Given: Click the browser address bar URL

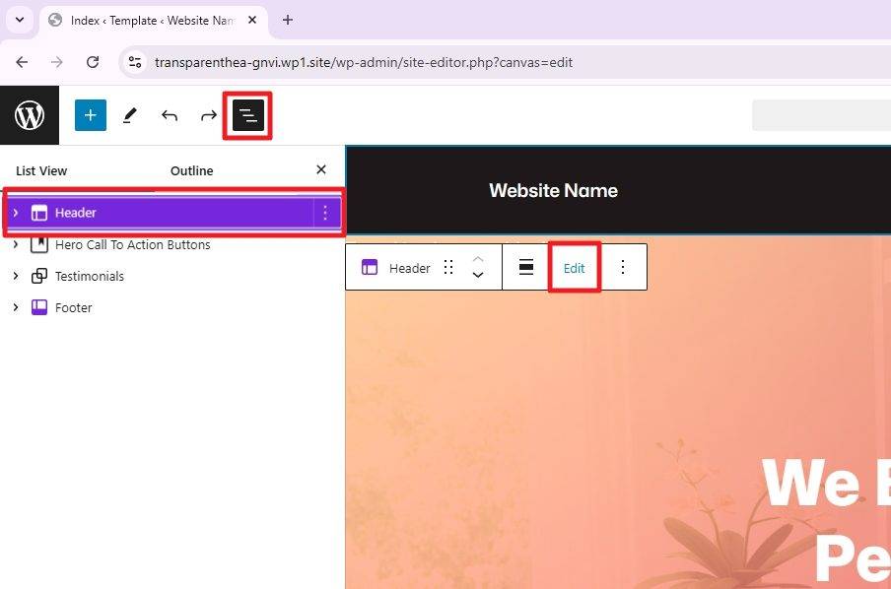Looking at the screenshot, I should click(x=364, y=62).
